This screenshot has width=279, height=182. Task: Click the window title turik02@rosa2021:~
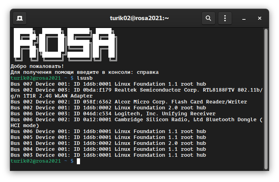[139, 18]
